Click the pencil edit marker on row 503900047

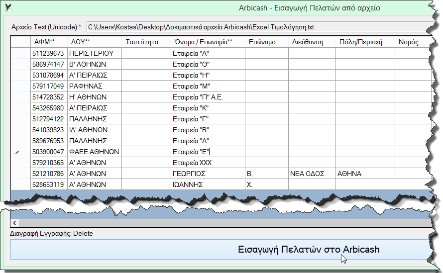tap(16, 152)
